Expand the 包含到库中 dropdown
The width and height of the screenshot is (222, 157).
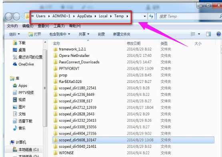coord(60,34)
